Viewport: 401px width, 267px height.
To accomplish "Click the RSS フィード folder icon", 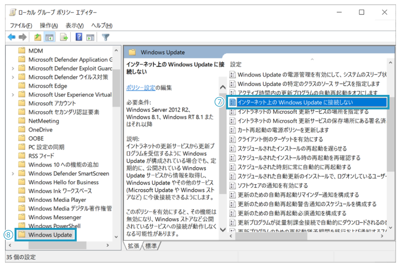I will 22,156.
